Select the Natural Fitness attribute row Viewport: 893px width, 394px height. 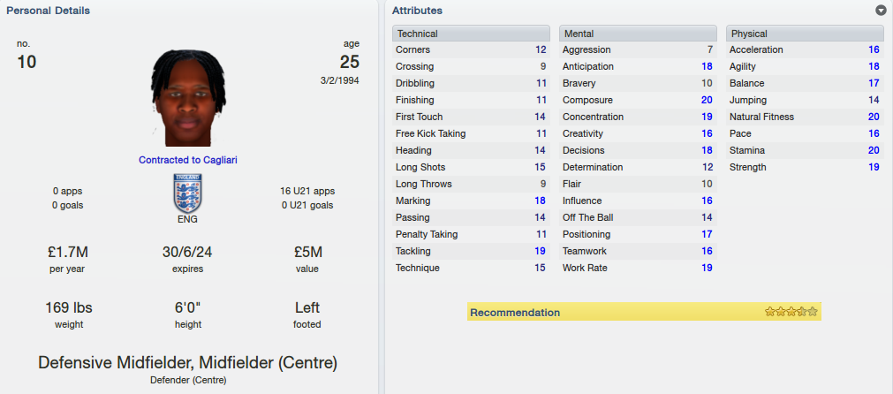(806, 117)
